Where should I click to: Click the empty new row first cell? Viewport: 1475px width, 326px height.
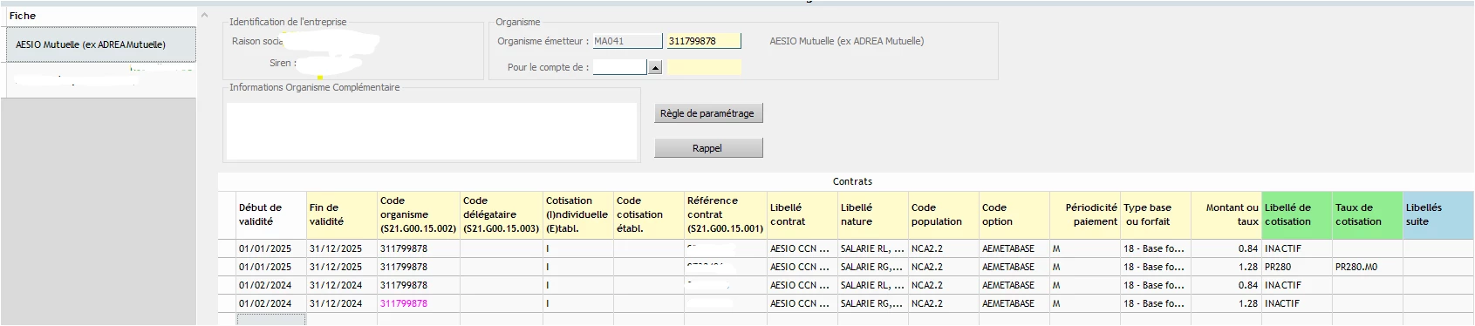click(x=271, y=320)
